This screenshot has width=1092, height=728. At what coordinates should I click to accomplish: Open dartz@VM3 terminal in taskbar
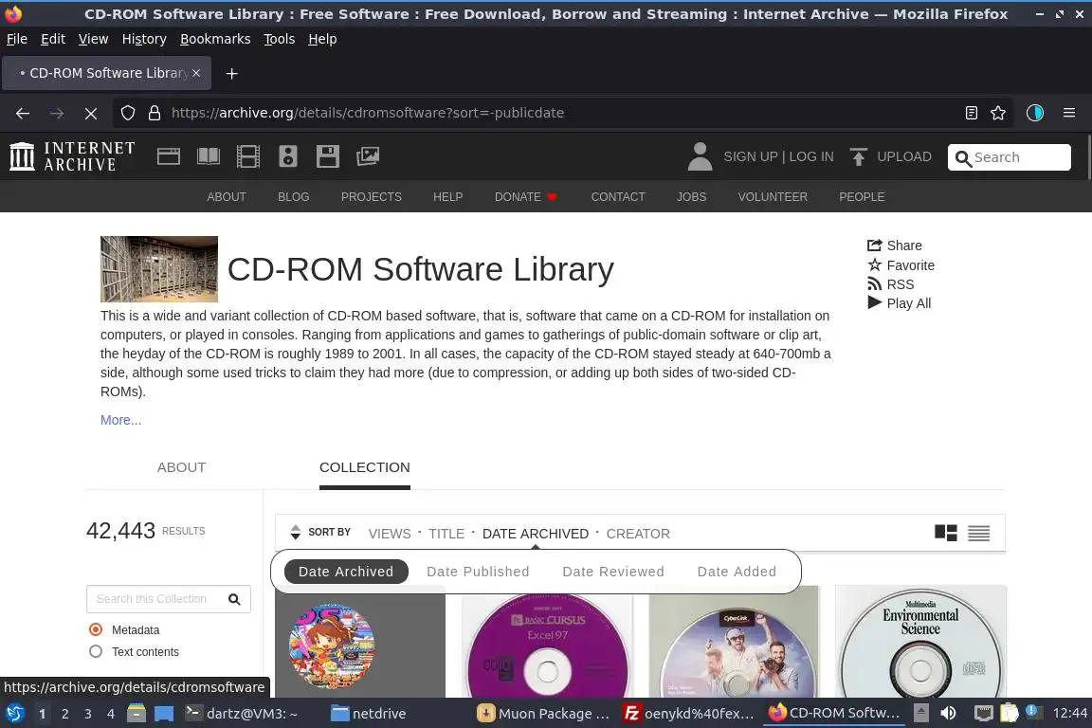click(x=243, y=714)
